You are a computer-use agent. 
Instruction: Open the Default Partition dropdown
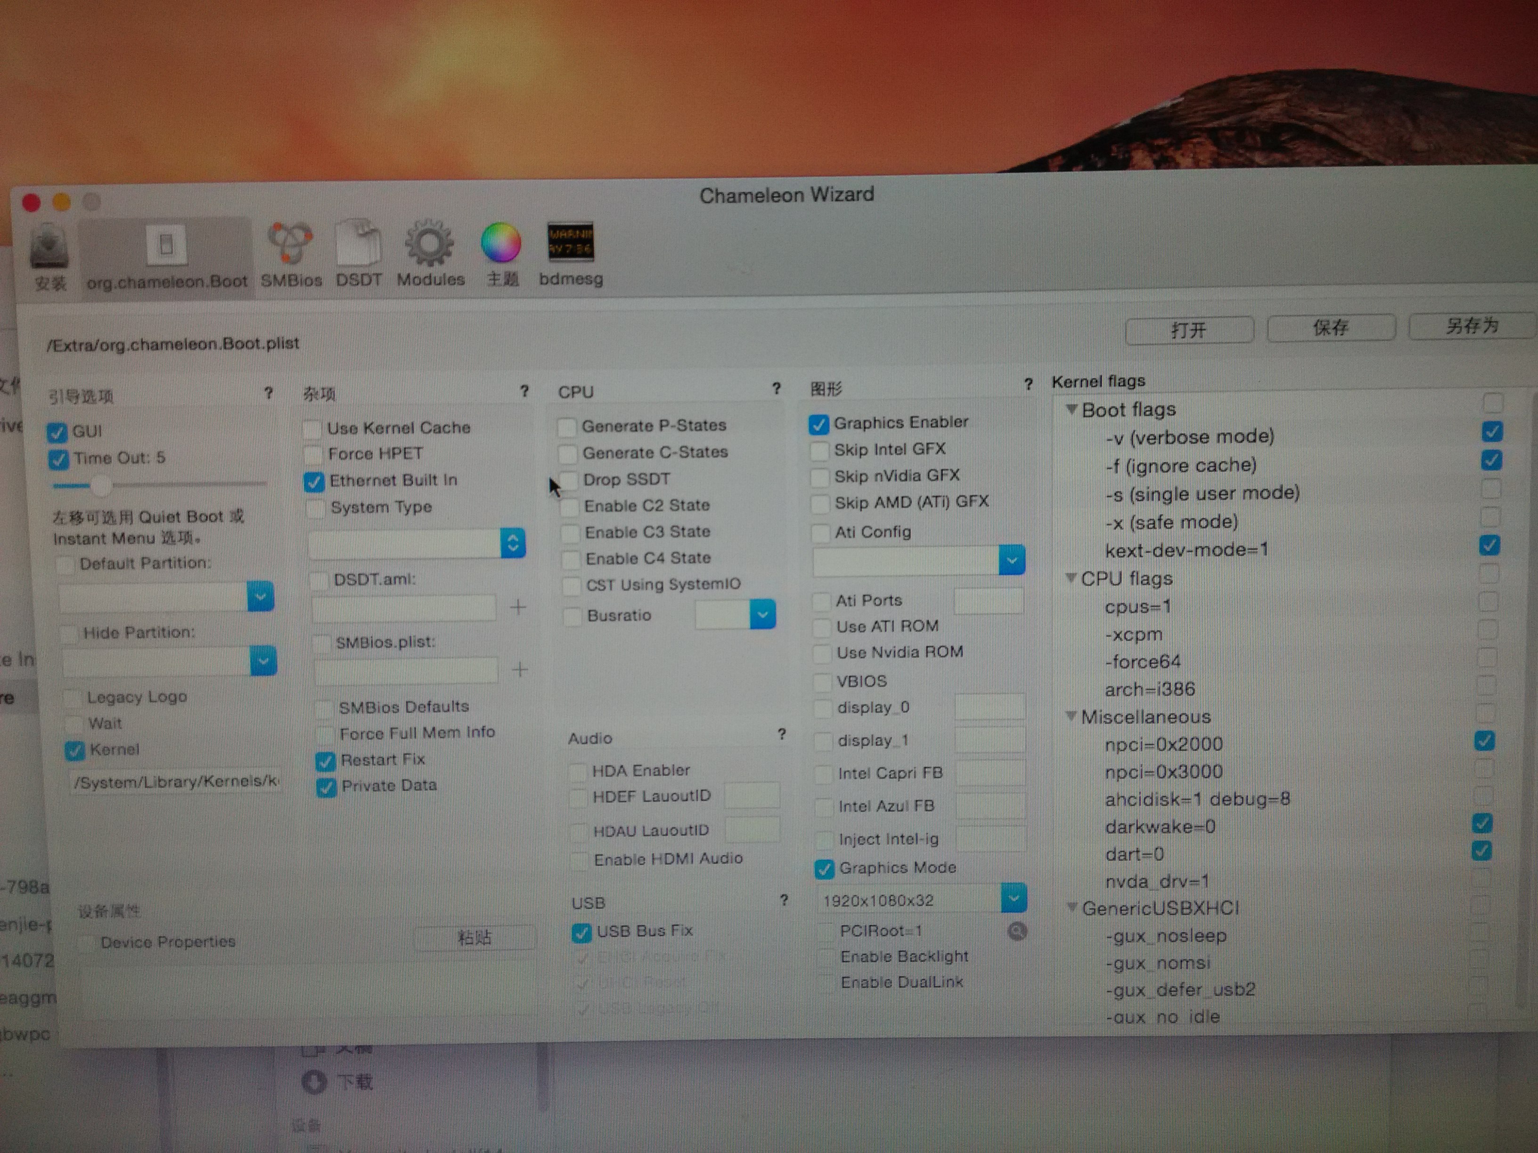tap(260, 596)
